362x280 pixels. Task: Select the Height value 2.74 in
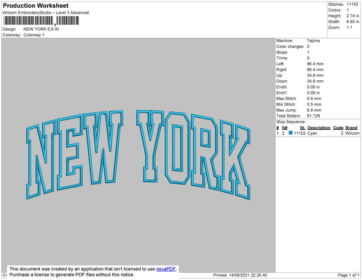pos(353,16)
